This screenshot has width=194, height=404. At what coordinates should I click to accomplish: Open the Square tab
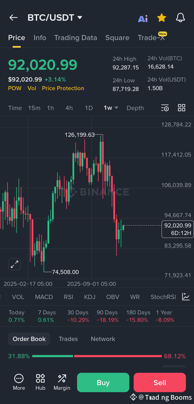tap(117, 38)
